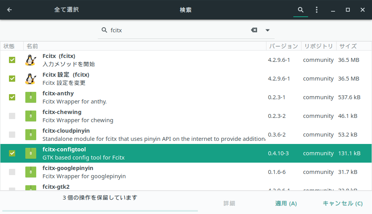Click the 検索 title in header
The width and height of the screenshot is (372, 214).
185,10
